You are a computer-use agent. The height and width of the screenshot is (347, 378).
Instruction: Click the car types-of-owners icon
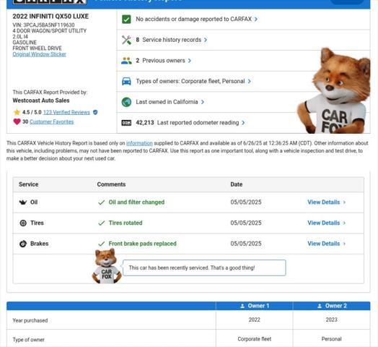point(126,81)
